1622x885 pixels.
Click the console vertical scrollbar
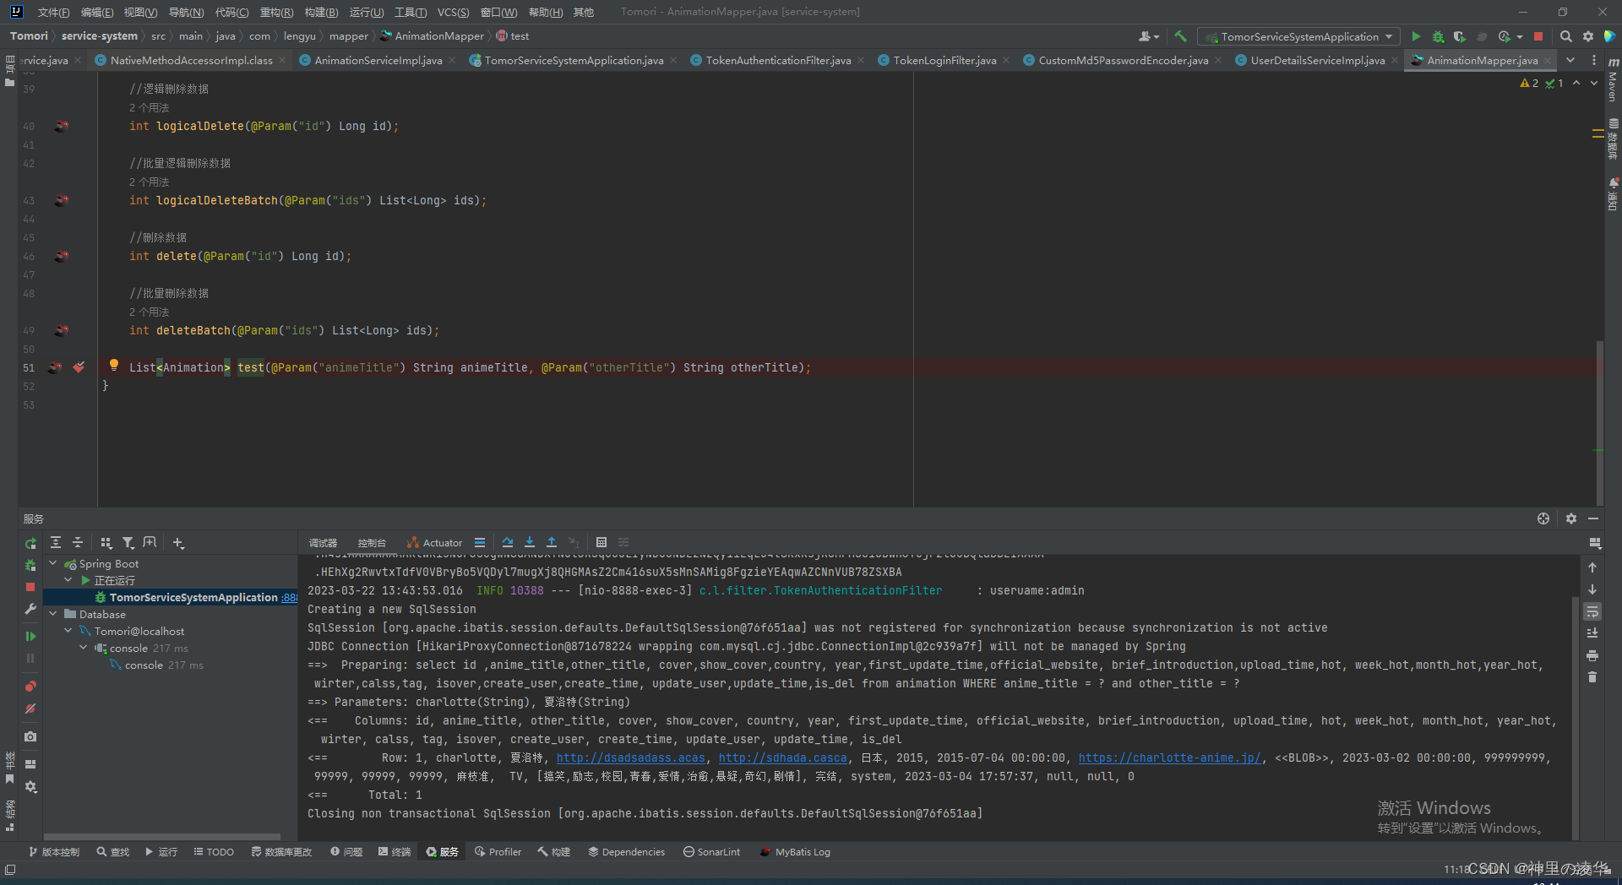click(1574, 718)
